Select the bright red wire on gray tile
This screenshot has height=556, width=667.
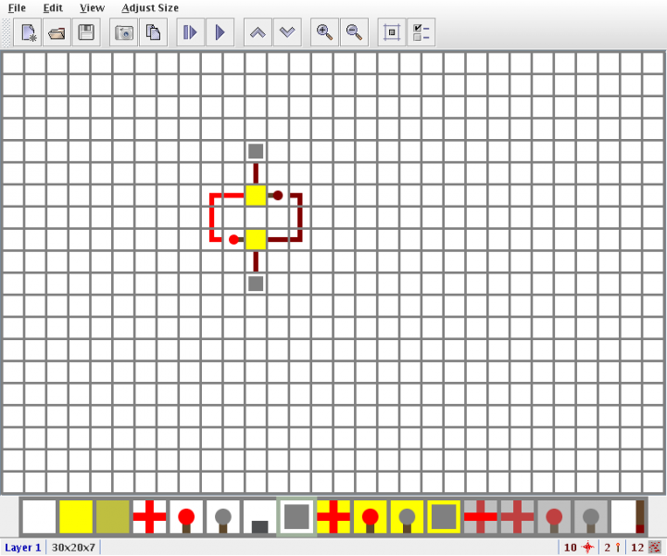pyautogui.click(x=481, y=516)
